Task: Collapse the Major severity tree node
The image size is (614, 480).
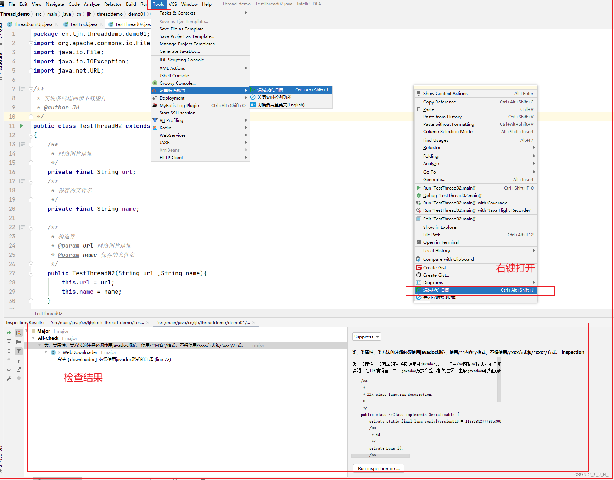Action: [27, 331]
